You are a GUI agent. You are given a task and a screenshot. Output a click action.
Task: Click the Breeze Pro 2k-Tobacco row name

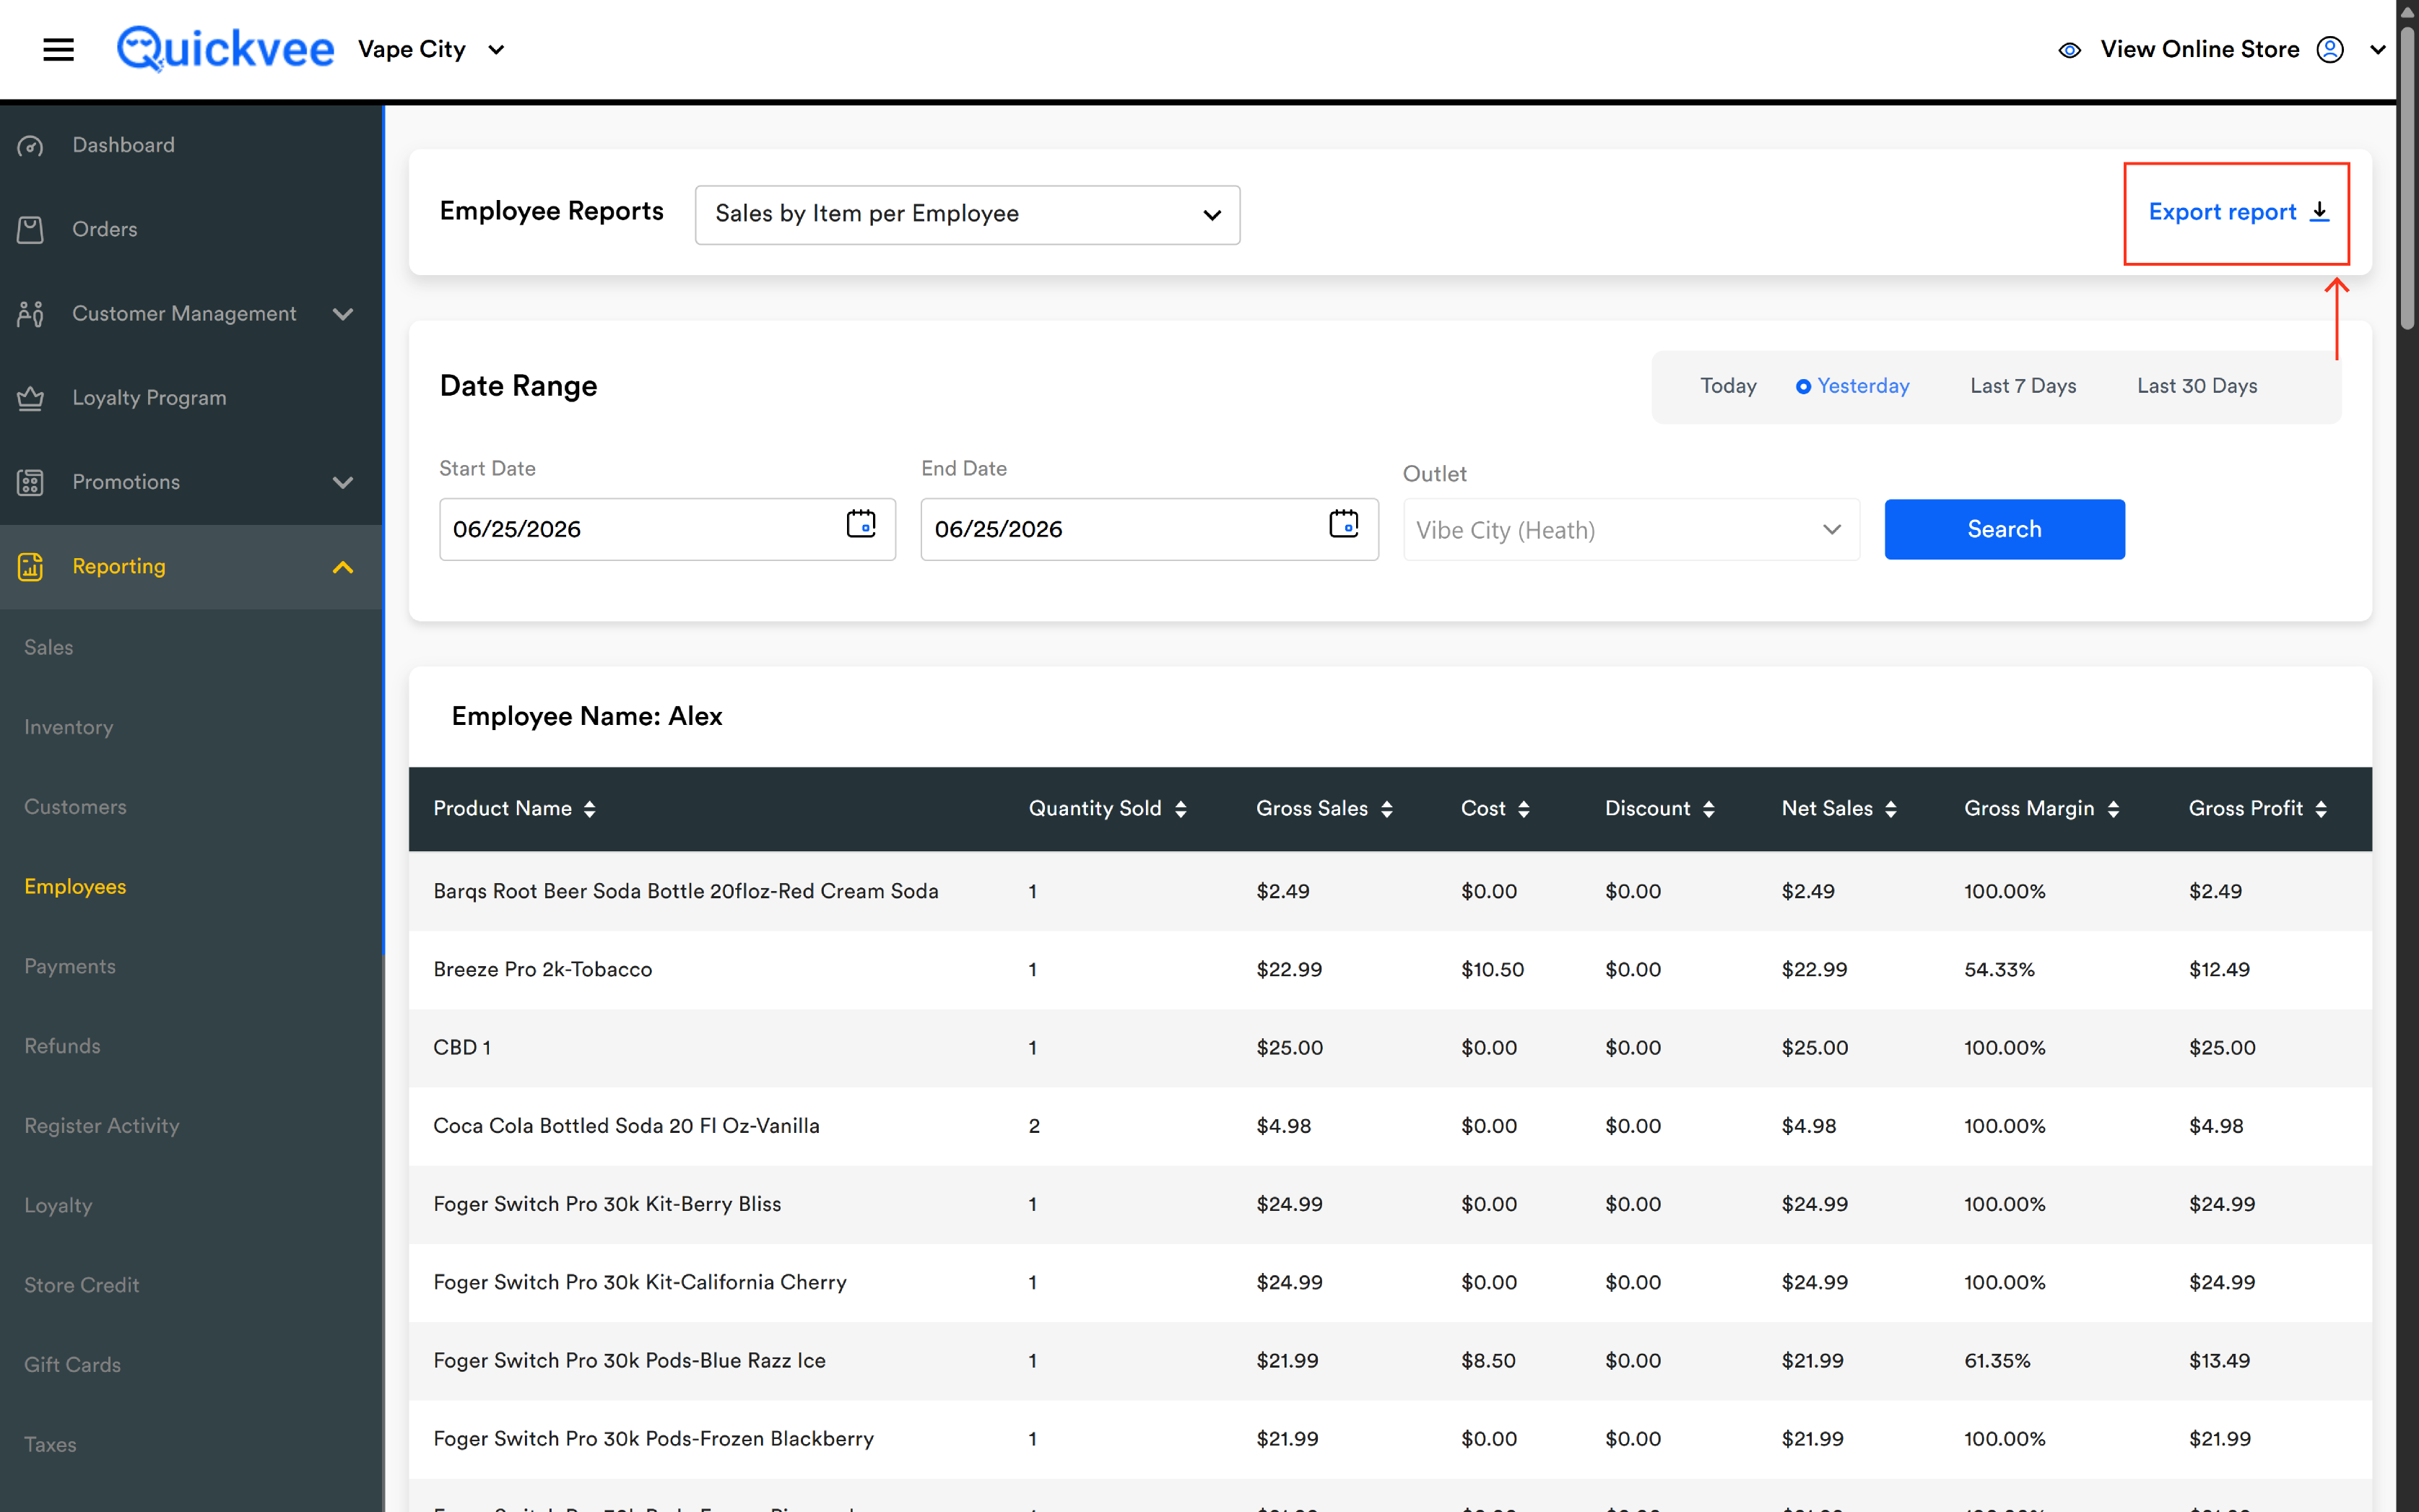(x=542, y=969)
